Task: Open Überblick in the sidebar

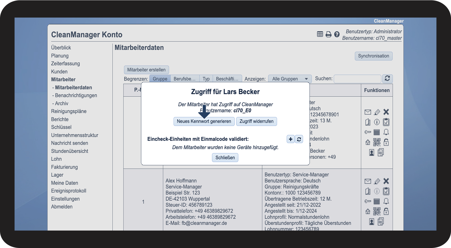Action: click(x=61, y=48)
